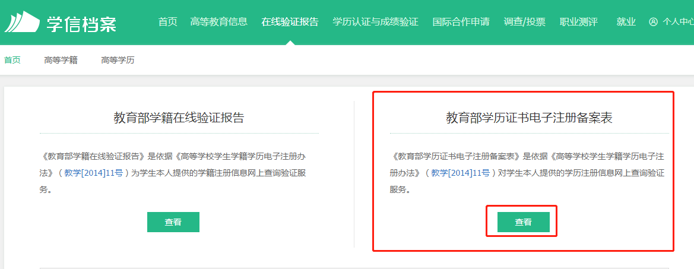Click 首页 in the sub-navigation bar
The width and height of the screenshot is (694, 269).
coord(12,60)
